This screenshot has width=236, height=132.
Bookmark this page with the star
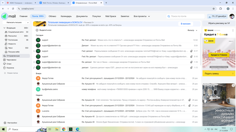(213, 9)
